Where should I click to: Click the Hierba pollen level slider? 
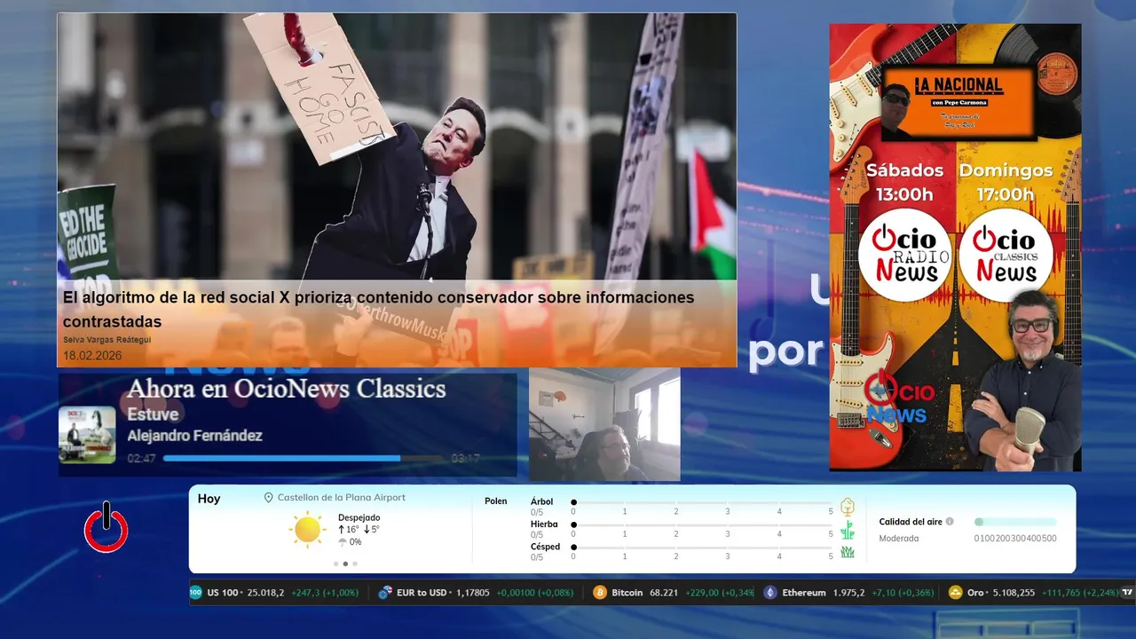702,525
